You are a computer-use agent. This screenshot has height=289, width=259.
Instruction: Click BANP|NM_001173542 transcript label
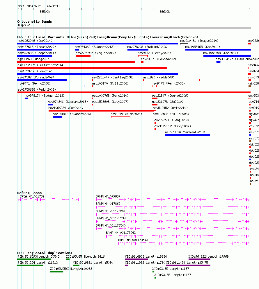pyautogui.click(x=121, y=233)
